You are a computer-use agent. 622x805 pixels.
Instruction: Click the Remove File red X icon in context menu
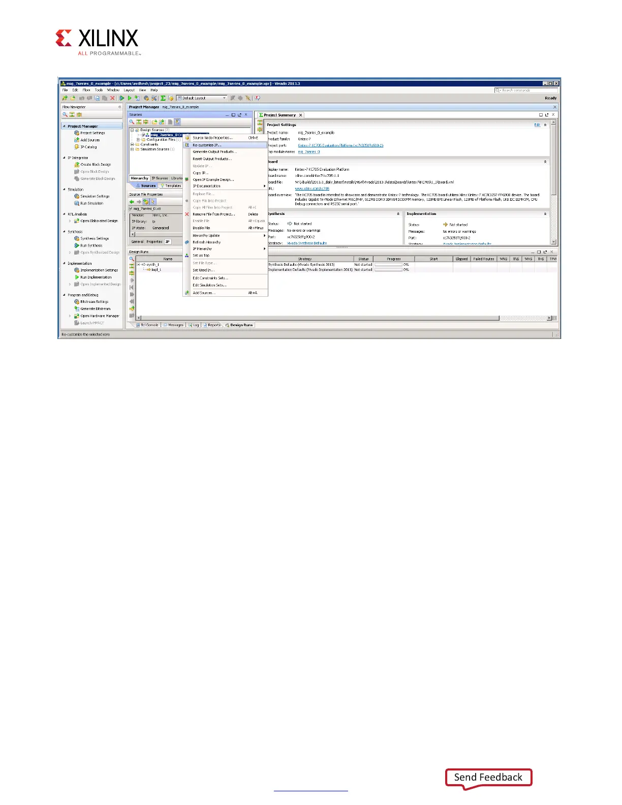tap(187, 214)
